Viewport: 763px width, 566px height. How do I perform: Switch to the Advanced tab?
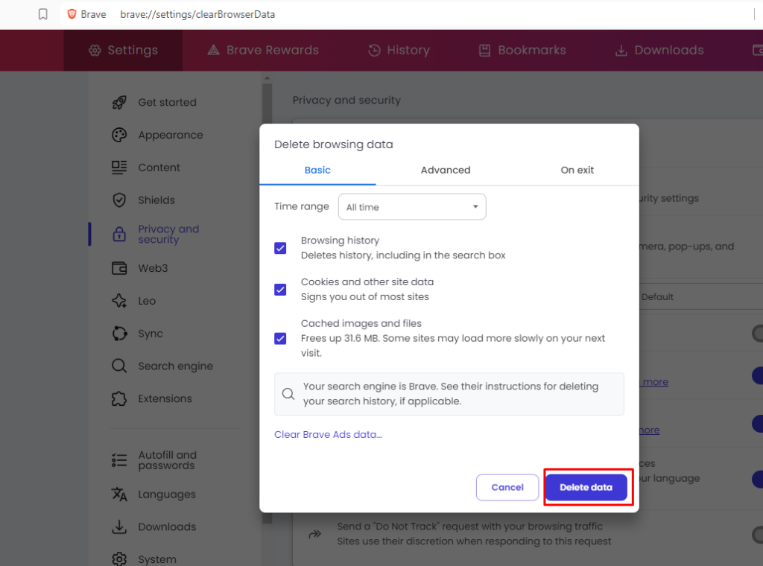445,170
